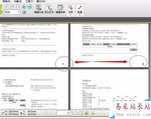The height and width of the screenshot is (119, 151).
Task: Click the page 1 thumbnail footer number
Action: [63, 64]
